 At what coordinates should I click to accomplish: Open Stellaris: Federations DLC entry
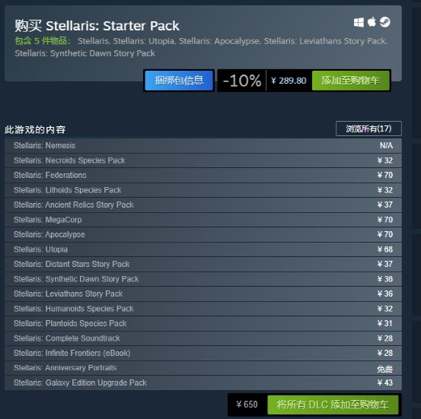203,175
